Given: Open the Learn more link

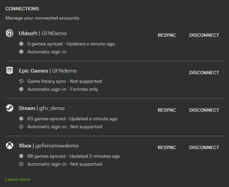Looking at the screenshot, I should tap(18, 179).
